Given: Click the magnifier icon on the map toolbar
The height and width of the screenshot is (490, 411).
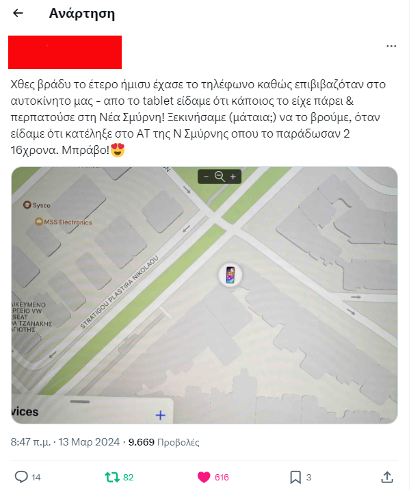Looking at the screenshot, I should pyautogui.click(x=220, y=177).
